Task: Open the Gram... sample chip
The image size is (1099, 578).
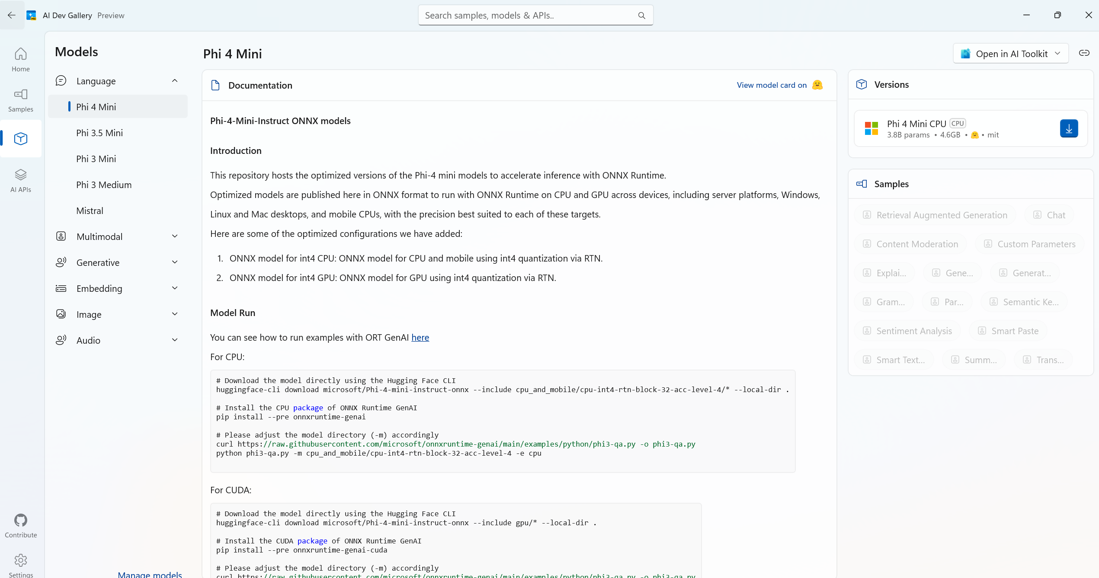Action: pos(884,302)
